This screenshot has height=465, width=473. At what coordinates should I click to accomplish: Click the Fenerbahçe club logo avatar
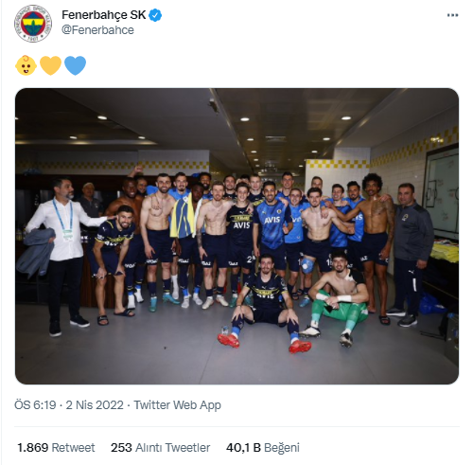[x=33, y=24]
